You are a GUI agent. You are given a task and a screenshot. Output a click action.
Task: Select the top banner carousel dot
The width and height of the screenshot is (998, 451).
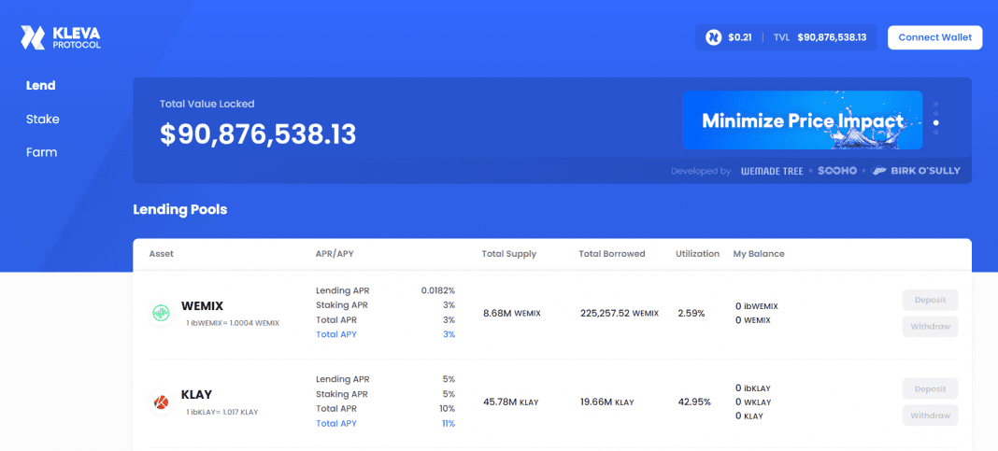(x=935, y=105)
